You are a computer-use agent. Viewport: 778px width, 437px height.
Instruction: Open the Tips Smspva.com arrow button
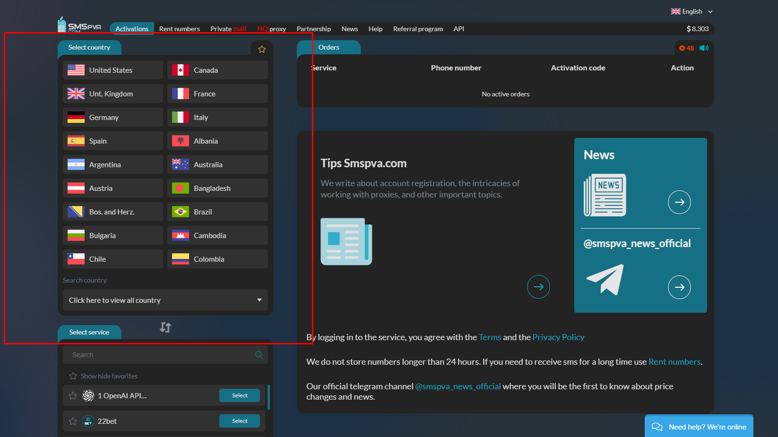pos(538,287)
